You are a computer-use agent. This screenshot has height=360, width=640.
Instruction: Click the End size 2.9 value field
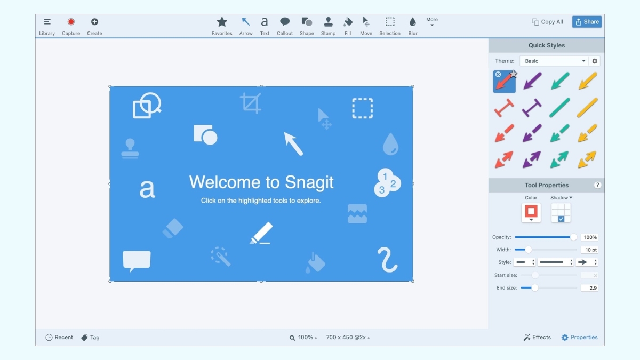589,288
